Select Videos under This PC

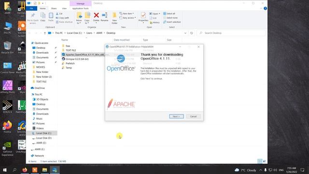point(40,128)
